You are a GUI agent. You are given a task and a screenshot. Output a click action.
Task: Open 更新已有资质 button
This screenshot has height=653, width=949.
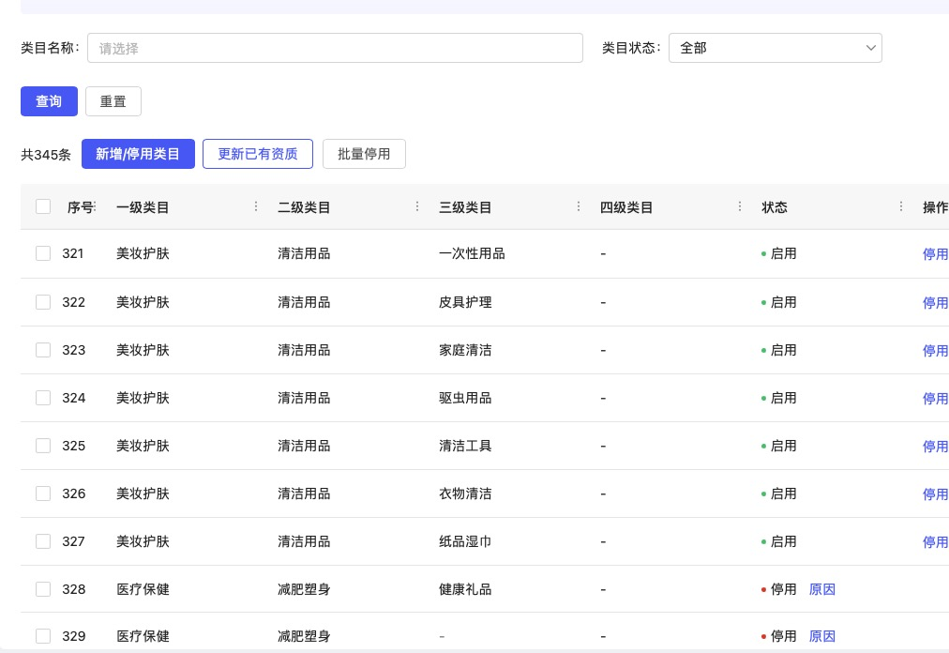click(x=257, y=154)
